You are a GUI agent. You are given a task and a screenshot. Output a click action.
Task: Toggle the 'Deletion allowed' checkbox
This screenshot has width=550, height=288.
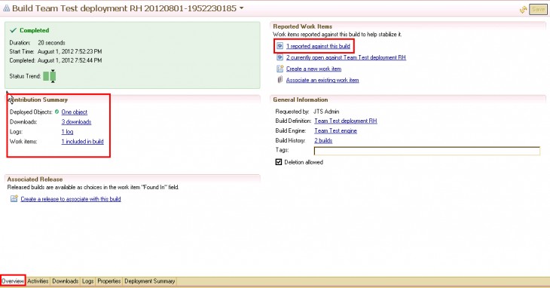[x=279, y=162]
